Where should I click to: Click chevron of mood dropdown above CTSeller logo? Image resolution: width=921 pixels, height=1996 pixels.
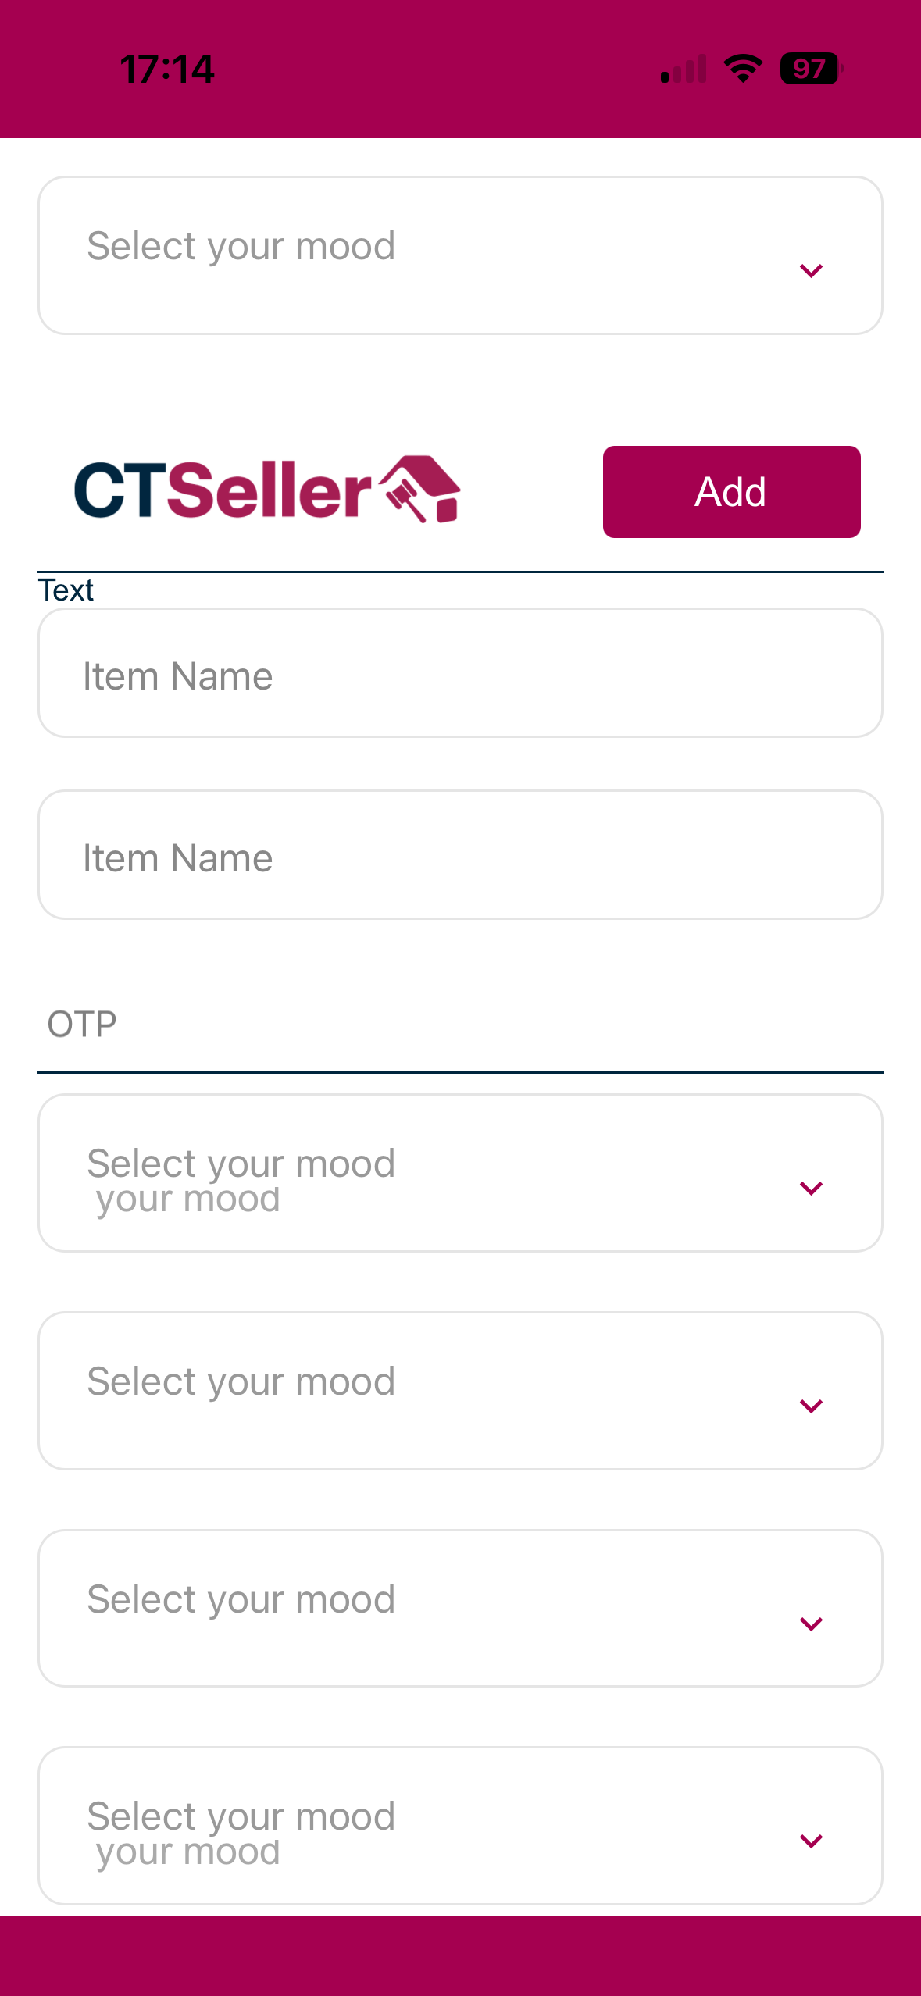tap(812, 271)
